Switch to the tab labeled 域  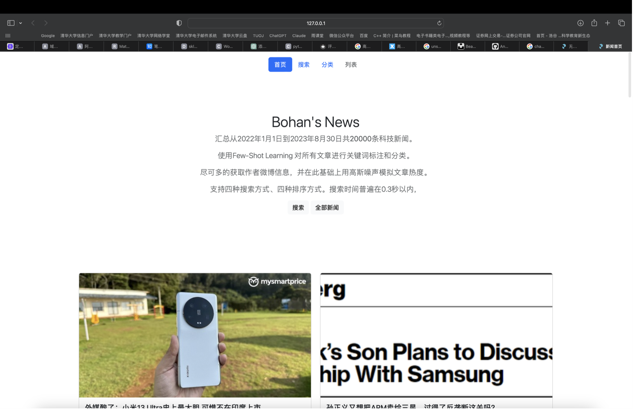coord(51,46)
